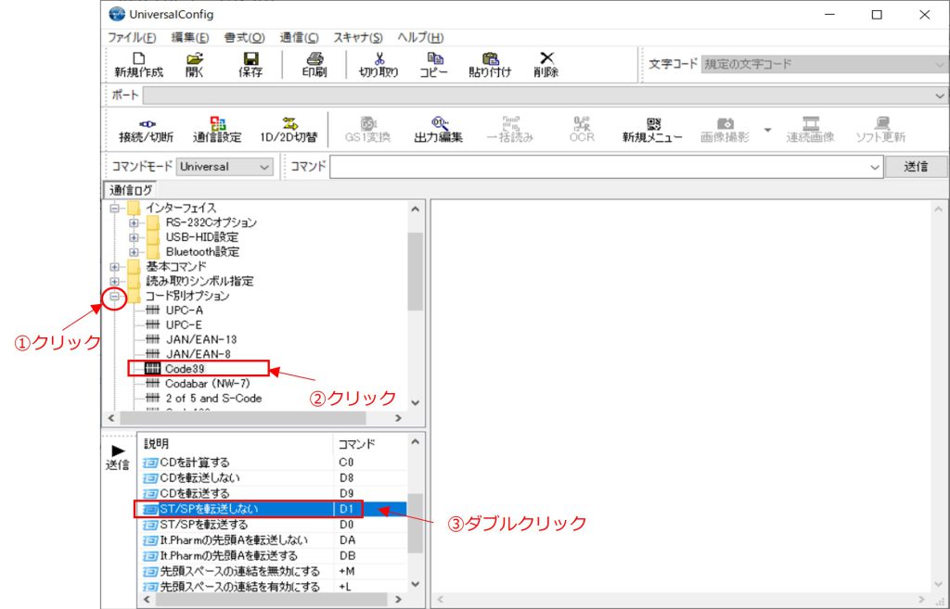
Task: Open 新規メニュー QR menu icon
Action: click(x=652, y=130)
